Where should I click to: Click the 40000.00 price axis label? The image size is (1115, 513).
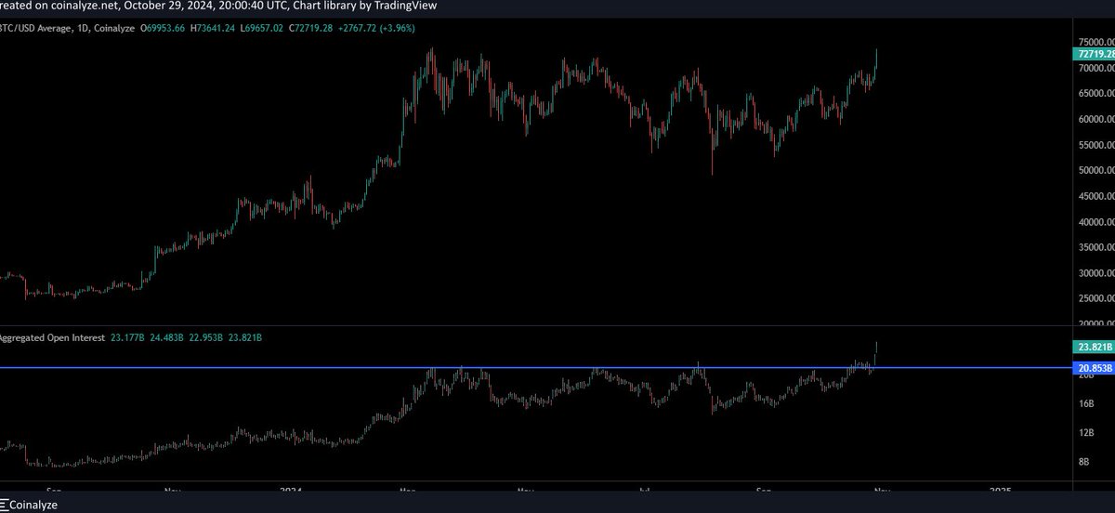pyautogui.click(x=1096, y=223)
